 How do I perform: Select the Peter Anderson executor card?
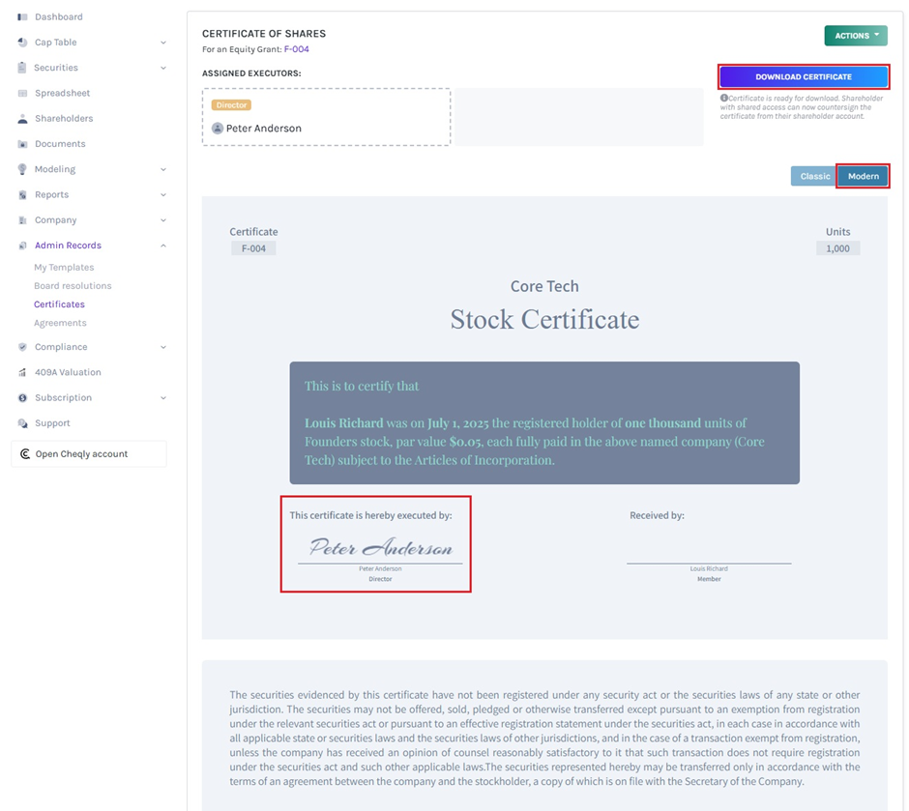click(x=326, y=115)
